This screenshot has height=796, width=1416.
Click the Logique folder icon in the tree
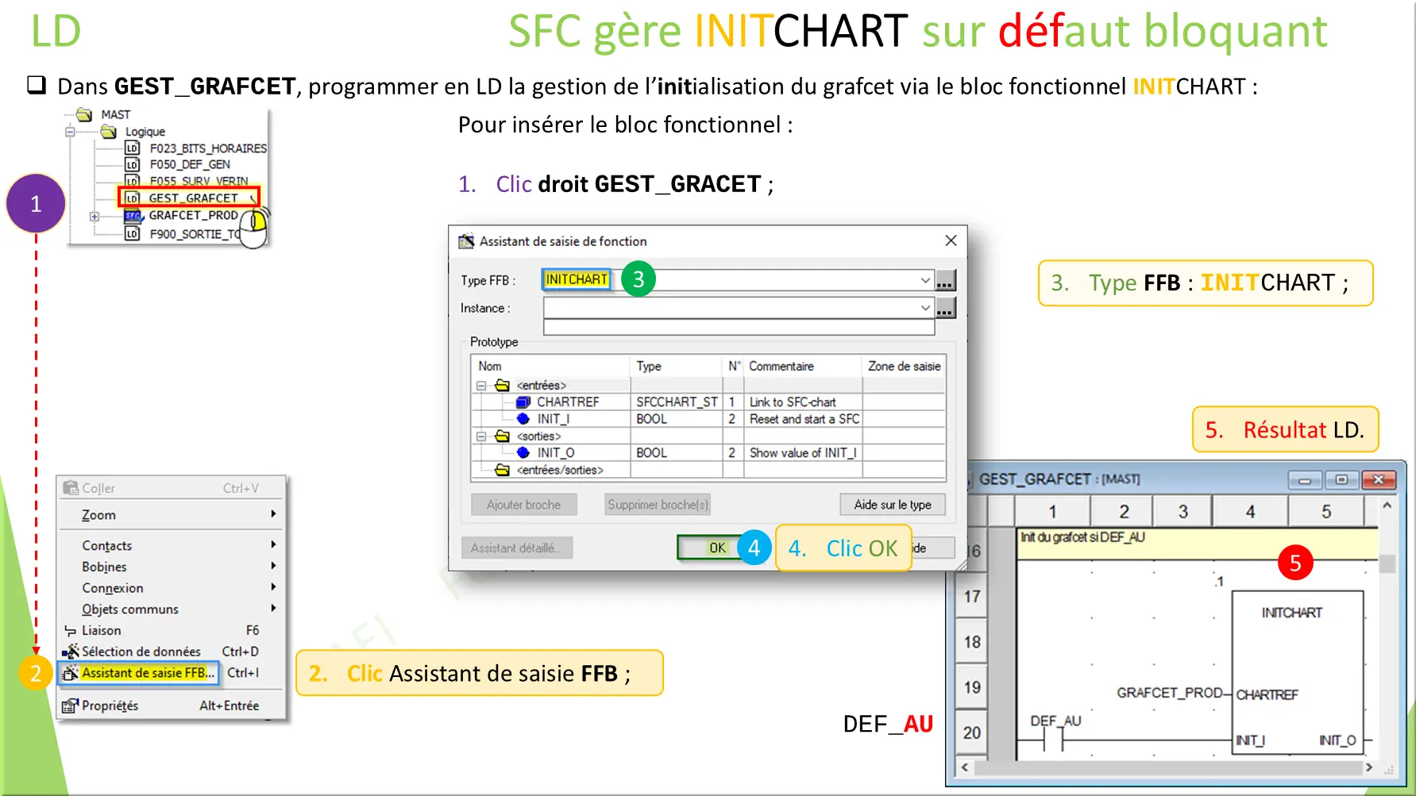tap(109, 132)
